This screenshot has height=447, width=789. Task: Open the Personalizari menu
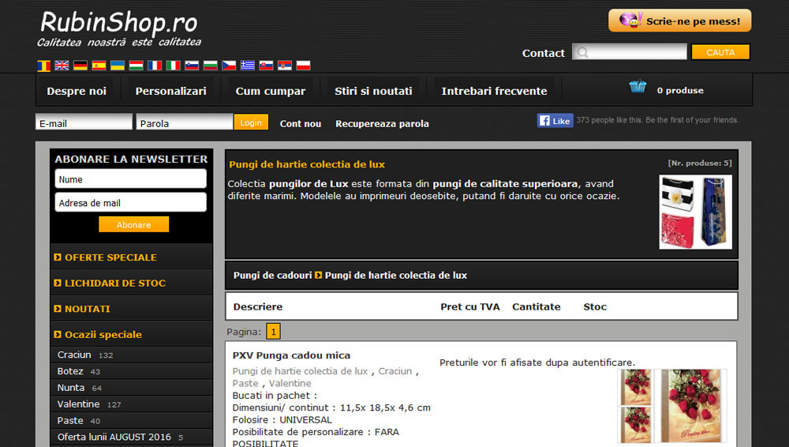[x=170, y=91]
